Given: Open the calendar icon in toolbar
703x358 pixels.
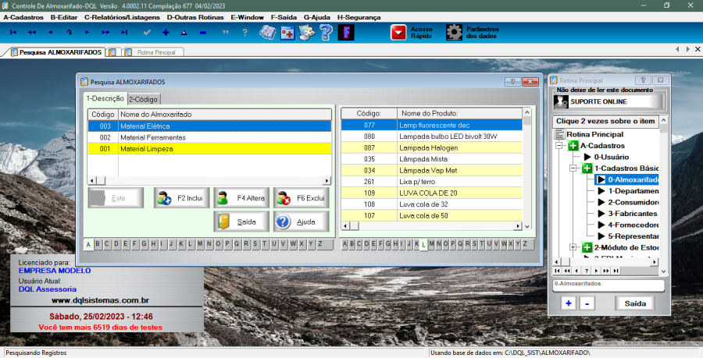Looking at the screenshot, I should tap(287, 32).
